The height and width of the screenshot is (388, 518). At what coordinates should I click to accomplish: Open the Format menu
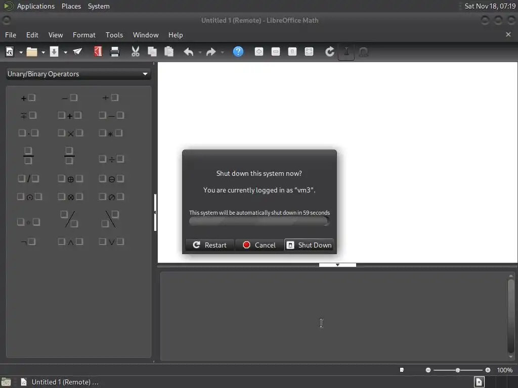click(84, 35)
